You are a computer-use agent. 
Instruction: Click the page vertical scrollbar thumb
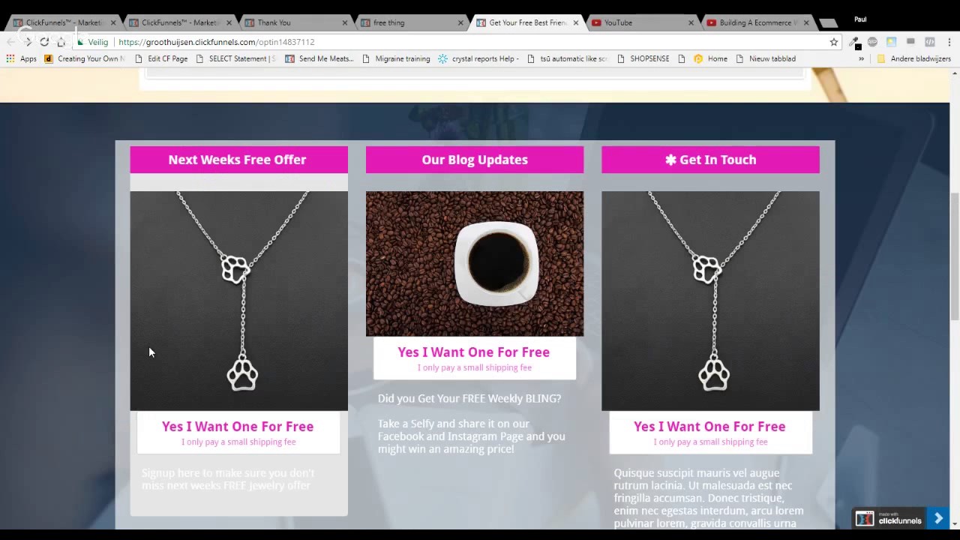(954, 257)
